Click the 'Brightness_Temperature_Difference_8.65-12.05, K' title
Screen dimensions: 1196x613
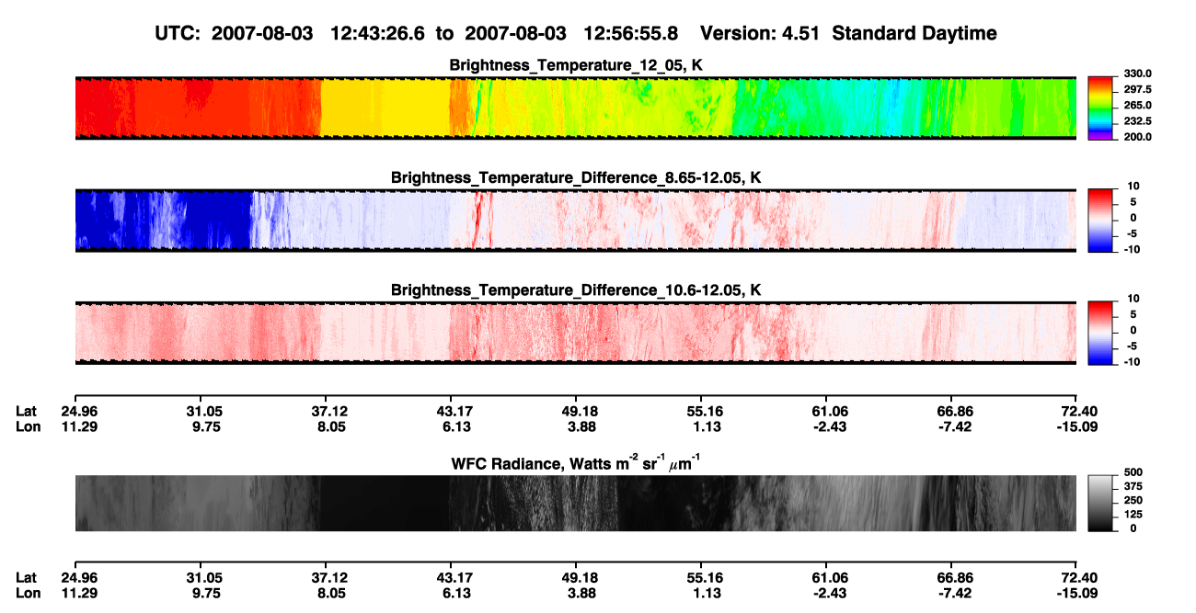point(577,177)
